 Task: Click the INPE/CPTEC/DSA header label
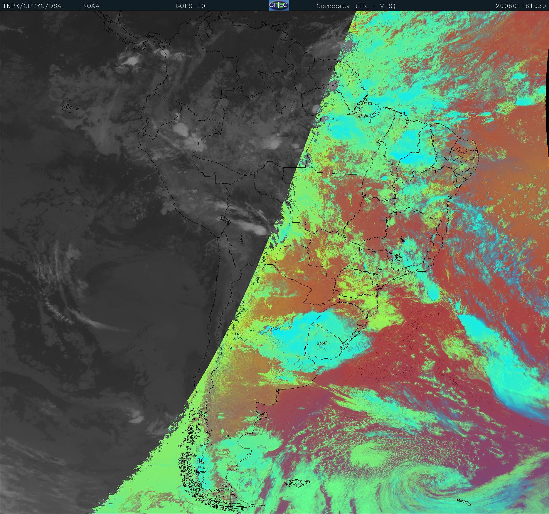click(x=32, y=6)
